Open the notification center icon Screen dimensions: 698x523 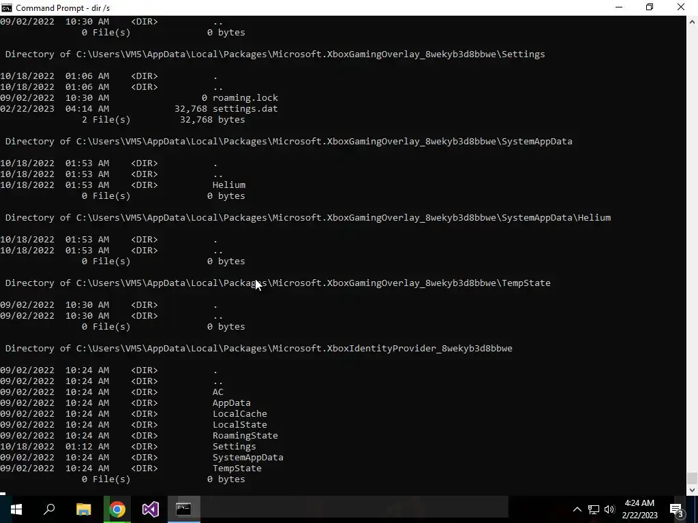click(x=677, y=509)
